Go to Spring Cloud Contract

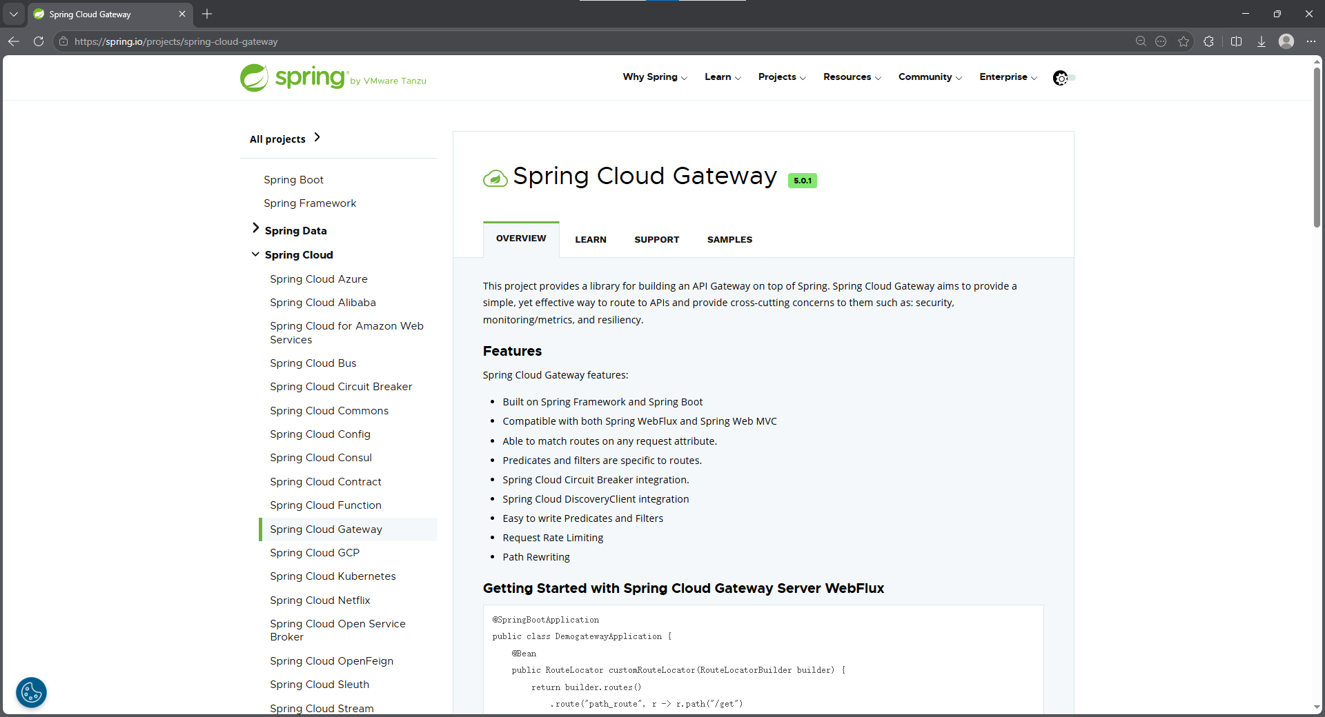click(326, 482)
